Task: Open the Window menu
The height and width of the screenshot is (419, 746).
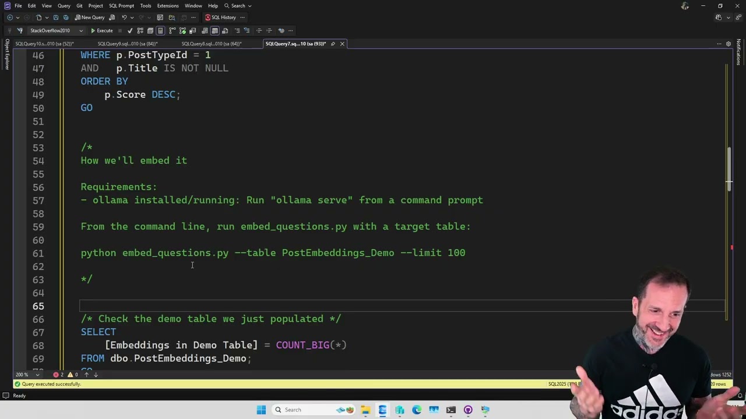Action: [x=193, y=6]
